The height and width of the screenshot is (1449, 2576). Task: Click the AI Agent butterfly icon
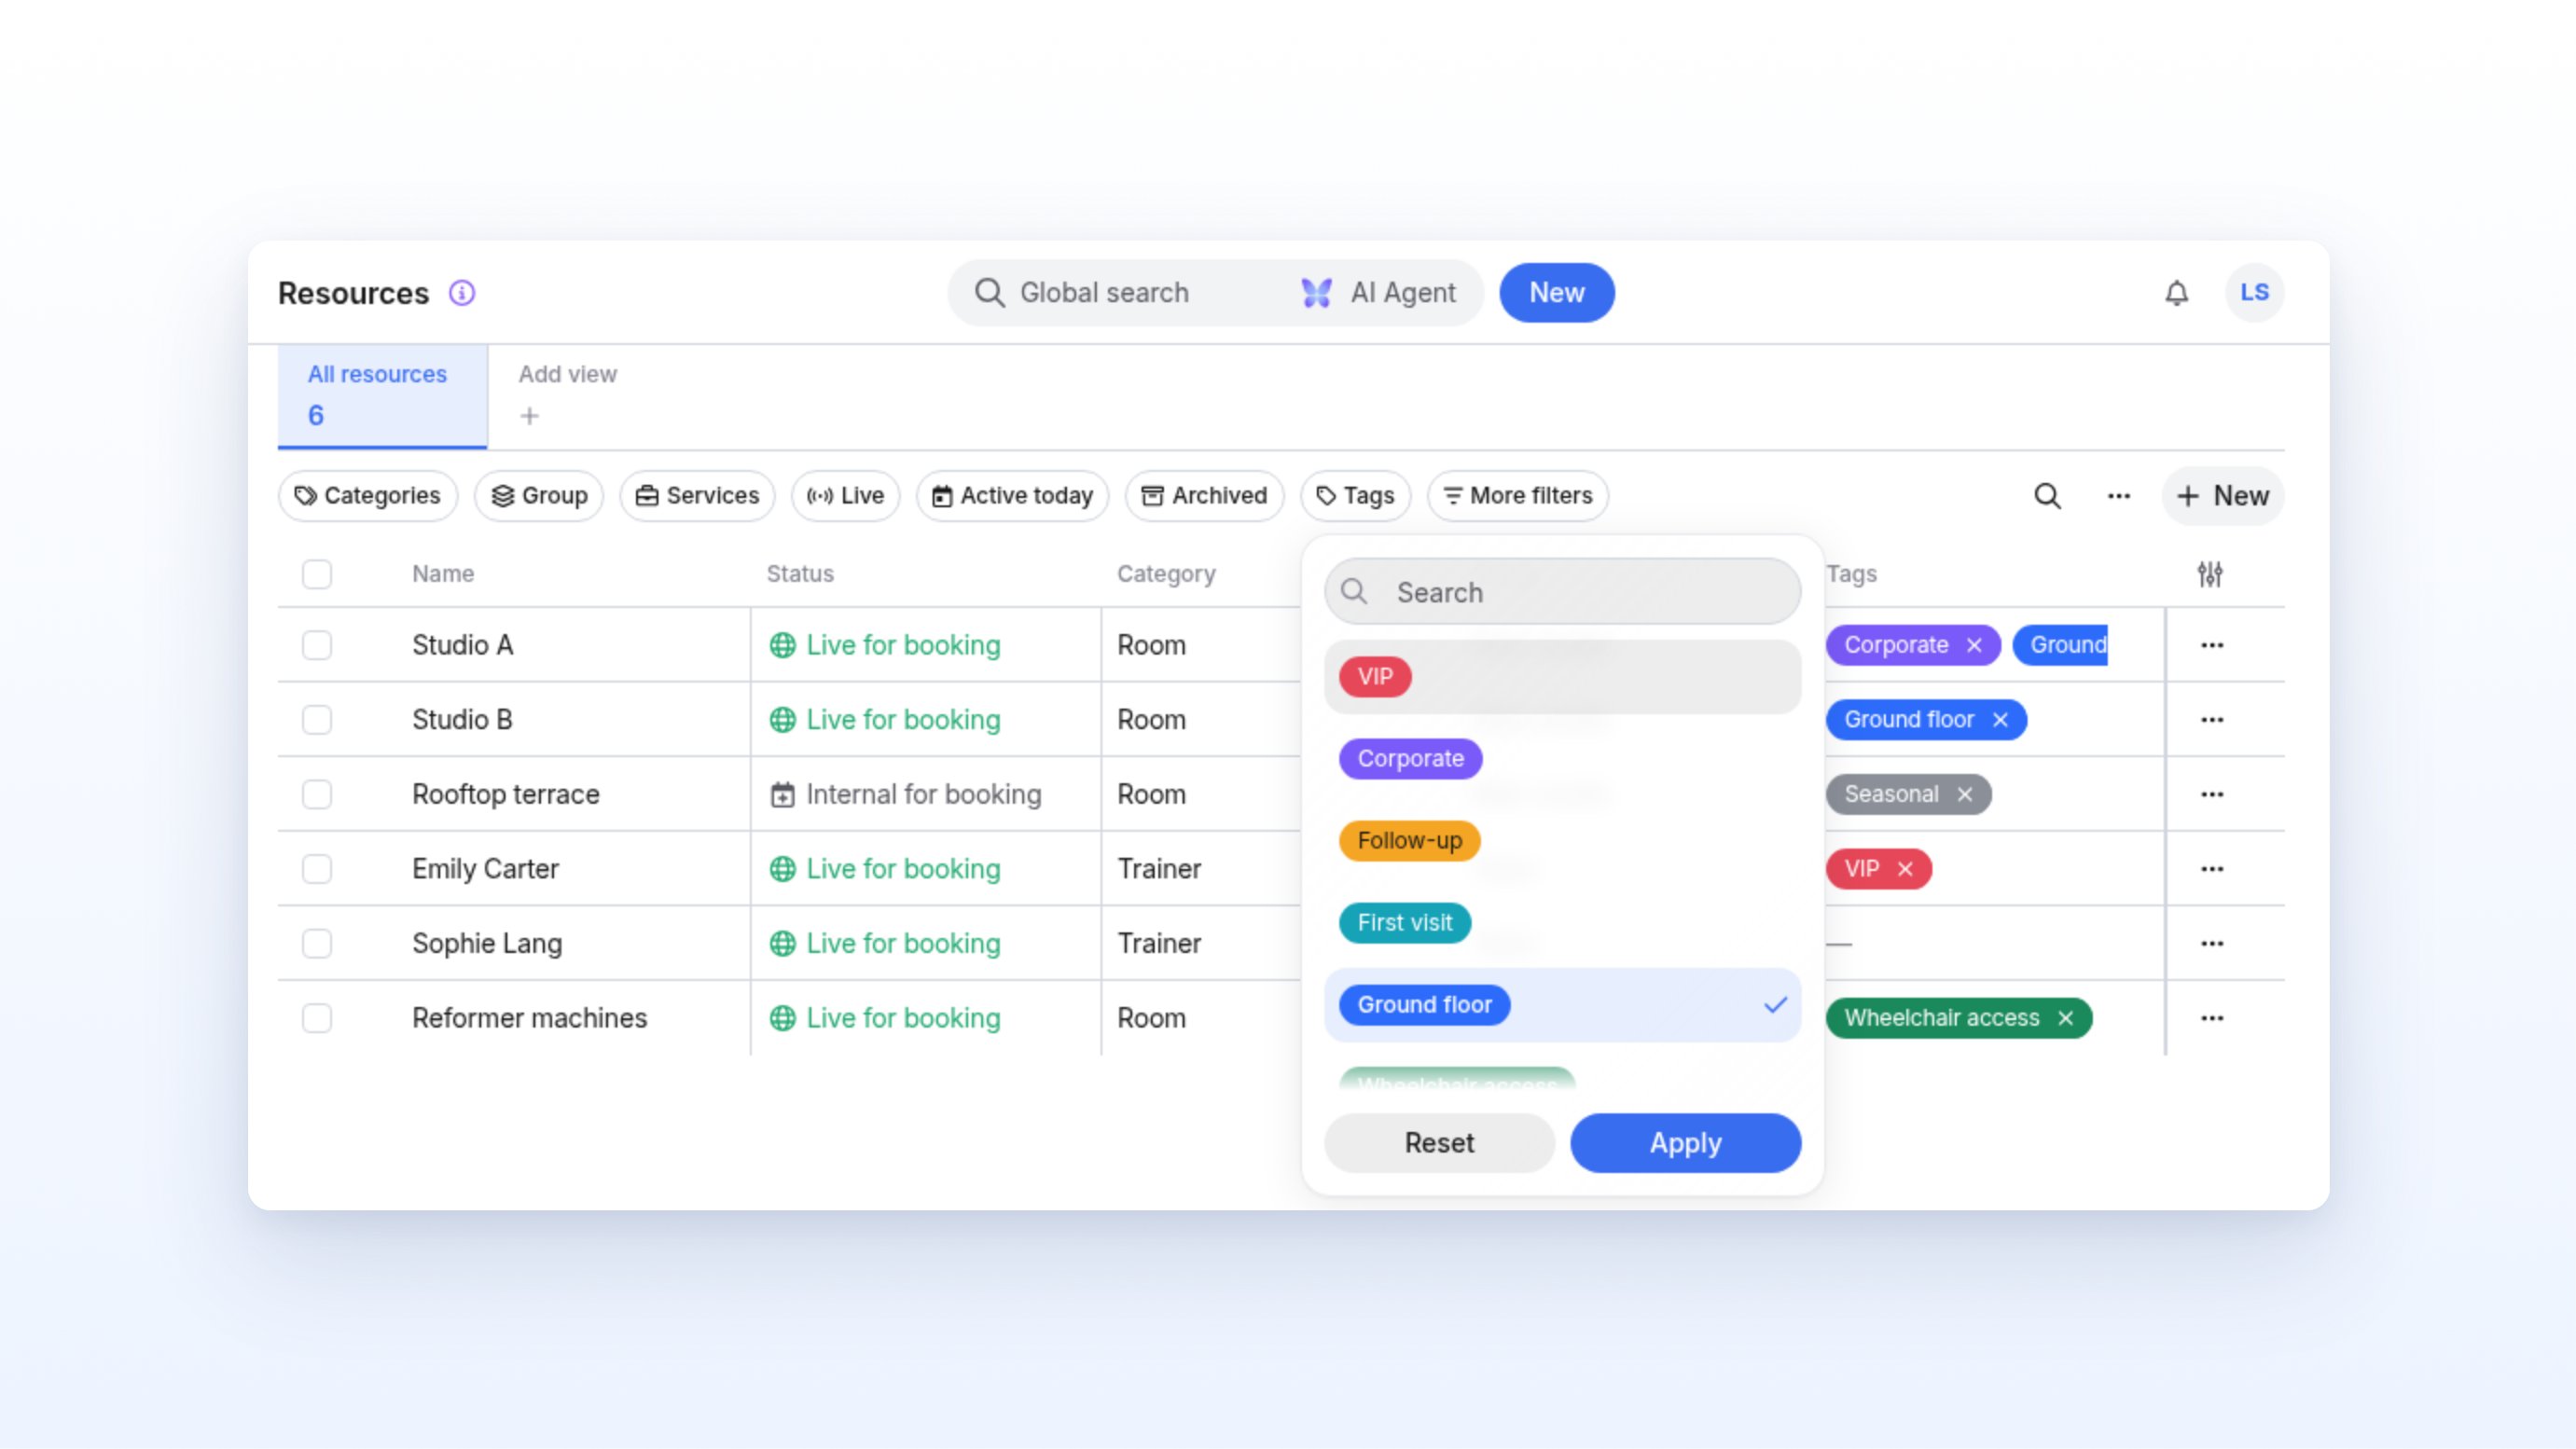click(x=1316, y=293)
